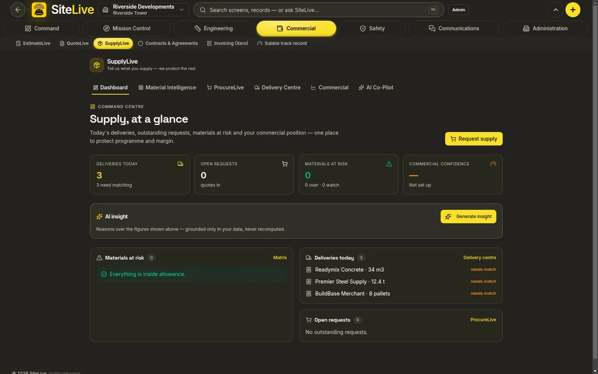Click the yellow plus button
Image resolution: width=598 pixels, height=374 pixels.
[573, 10]
